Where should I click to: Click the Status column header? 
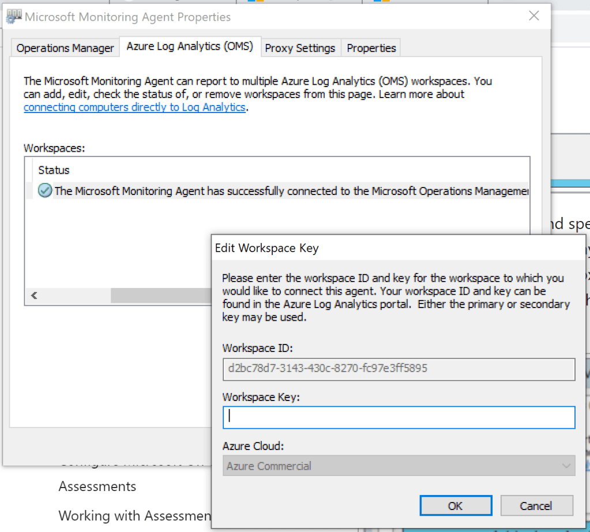coord(54,170)
